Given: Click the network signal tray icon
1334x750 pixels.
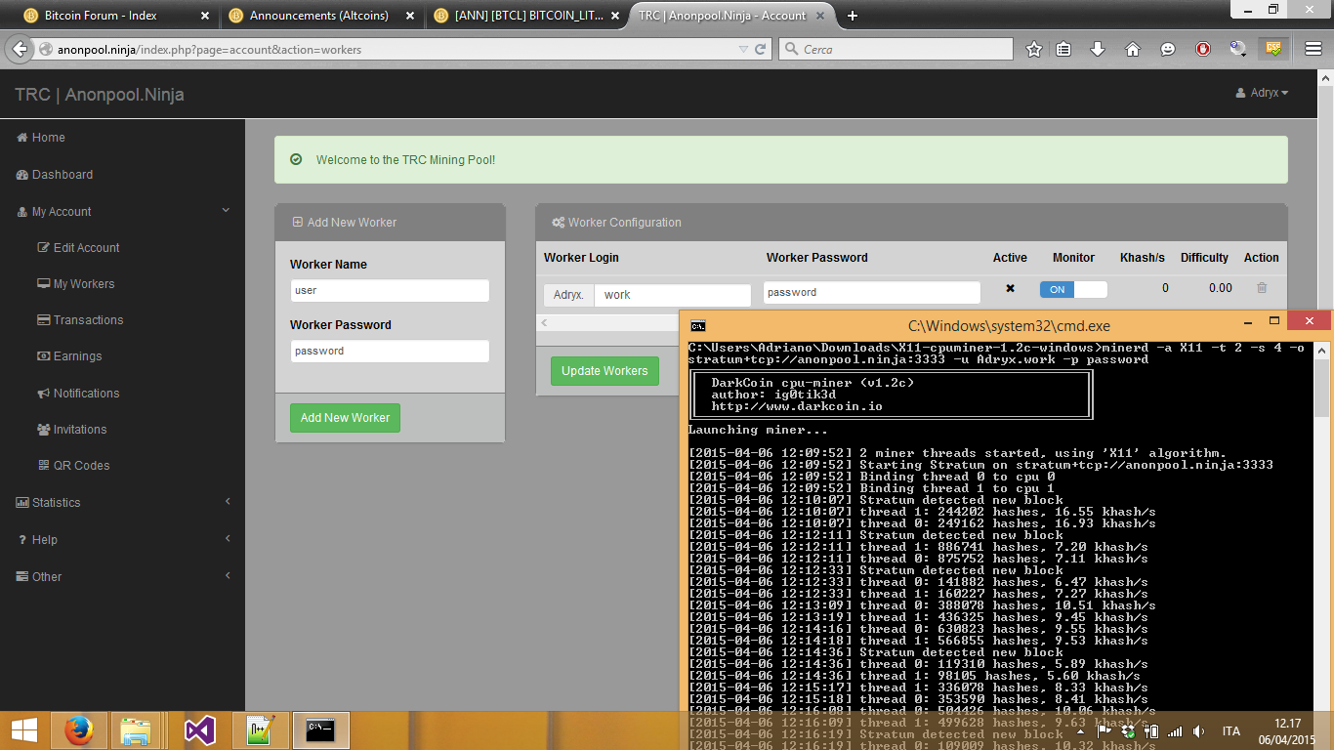Looking at the screenshot, I should pyautogui.click(x=1175, y=730).
